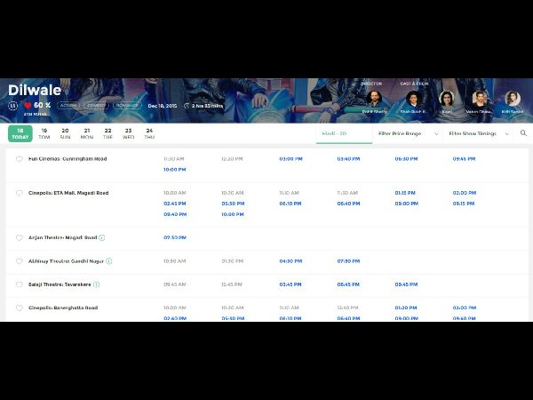Expand the Filter Price Range dropdown
This screenshot has width=533, height=400.
(x=408, y=133)
